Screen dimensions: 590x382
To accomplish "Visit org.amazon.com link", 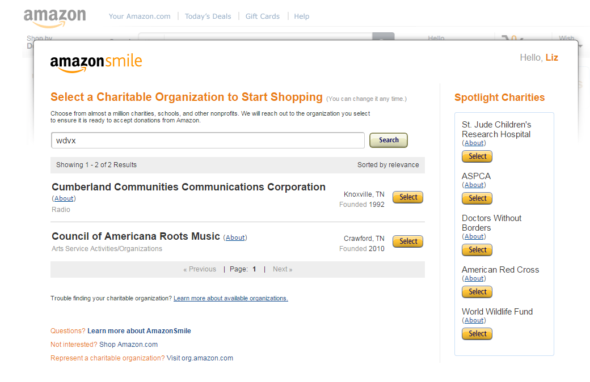I will pos(200,358).
